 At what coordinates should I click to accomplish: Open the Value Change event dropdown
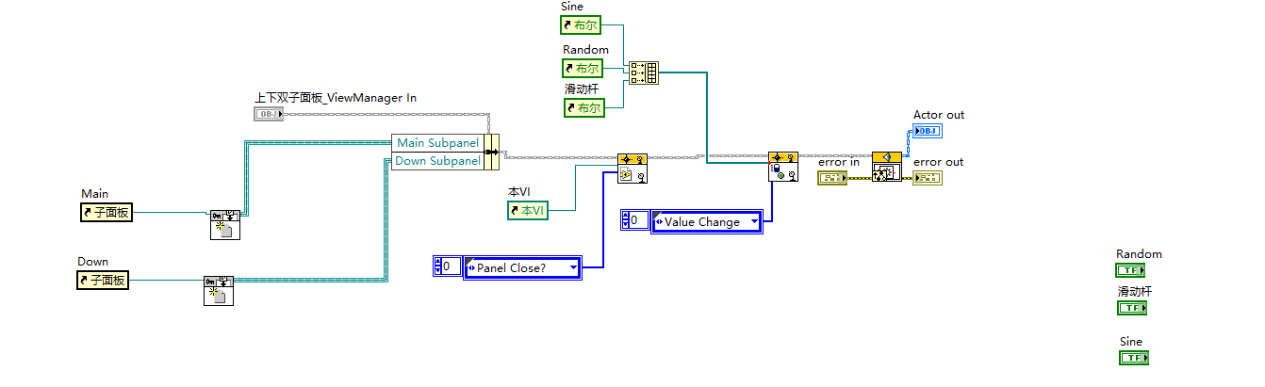pos(707,221)
